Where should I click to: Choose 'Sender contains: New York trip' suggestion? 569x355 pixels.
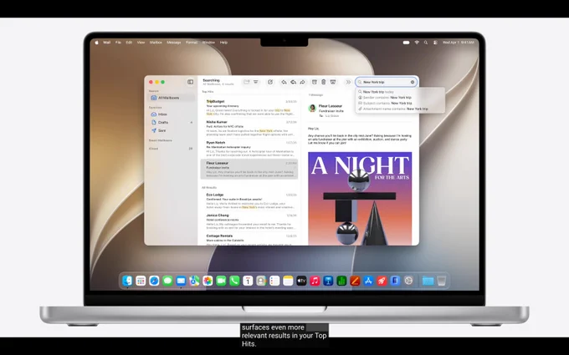pos(399,98)
